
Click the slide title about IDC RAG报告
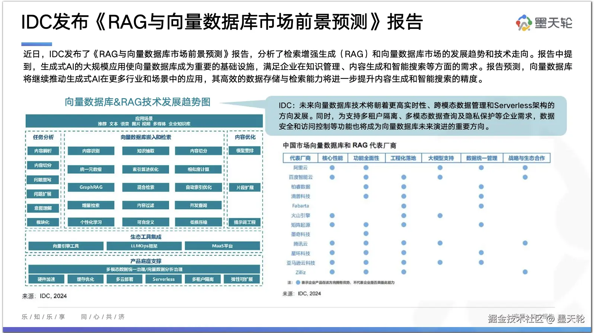click(222, 22)
